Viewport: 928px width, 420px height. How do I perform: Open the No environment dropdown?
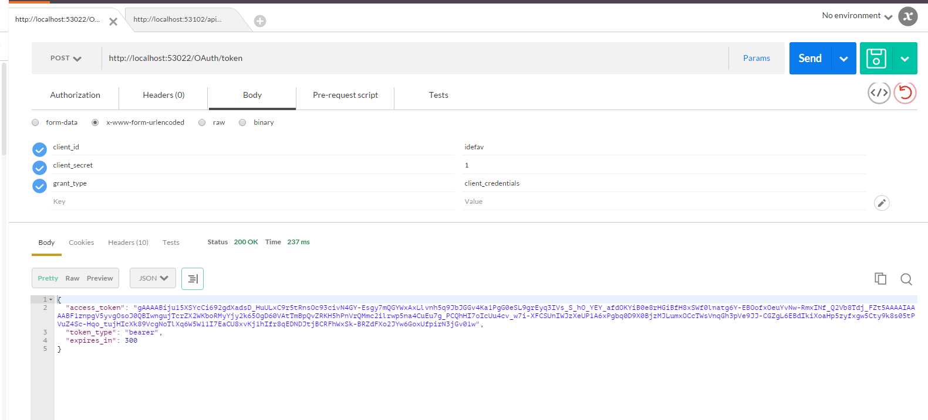(x=856, y=16)
